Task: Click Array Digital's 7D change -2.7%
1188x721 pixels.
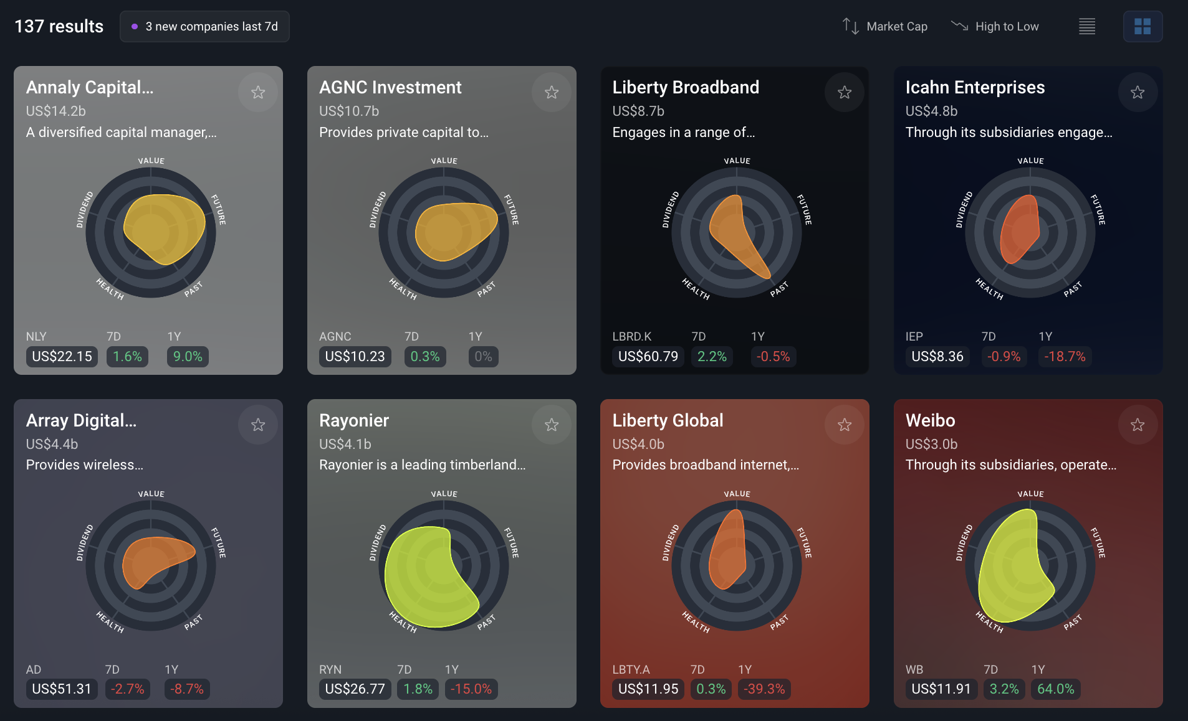Action: tap(127, 689)
